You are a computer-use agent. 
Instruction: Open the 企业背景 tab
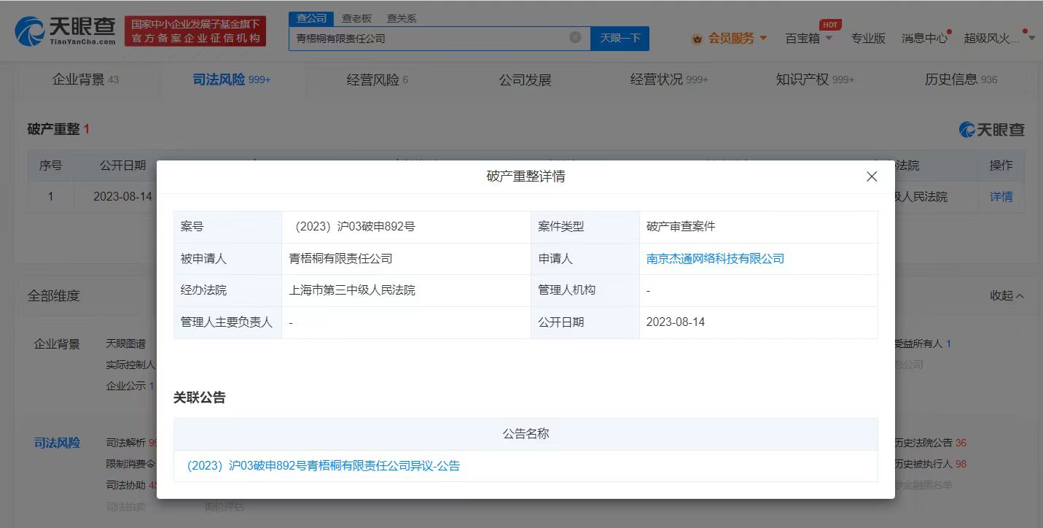click(x=79, y=79)
